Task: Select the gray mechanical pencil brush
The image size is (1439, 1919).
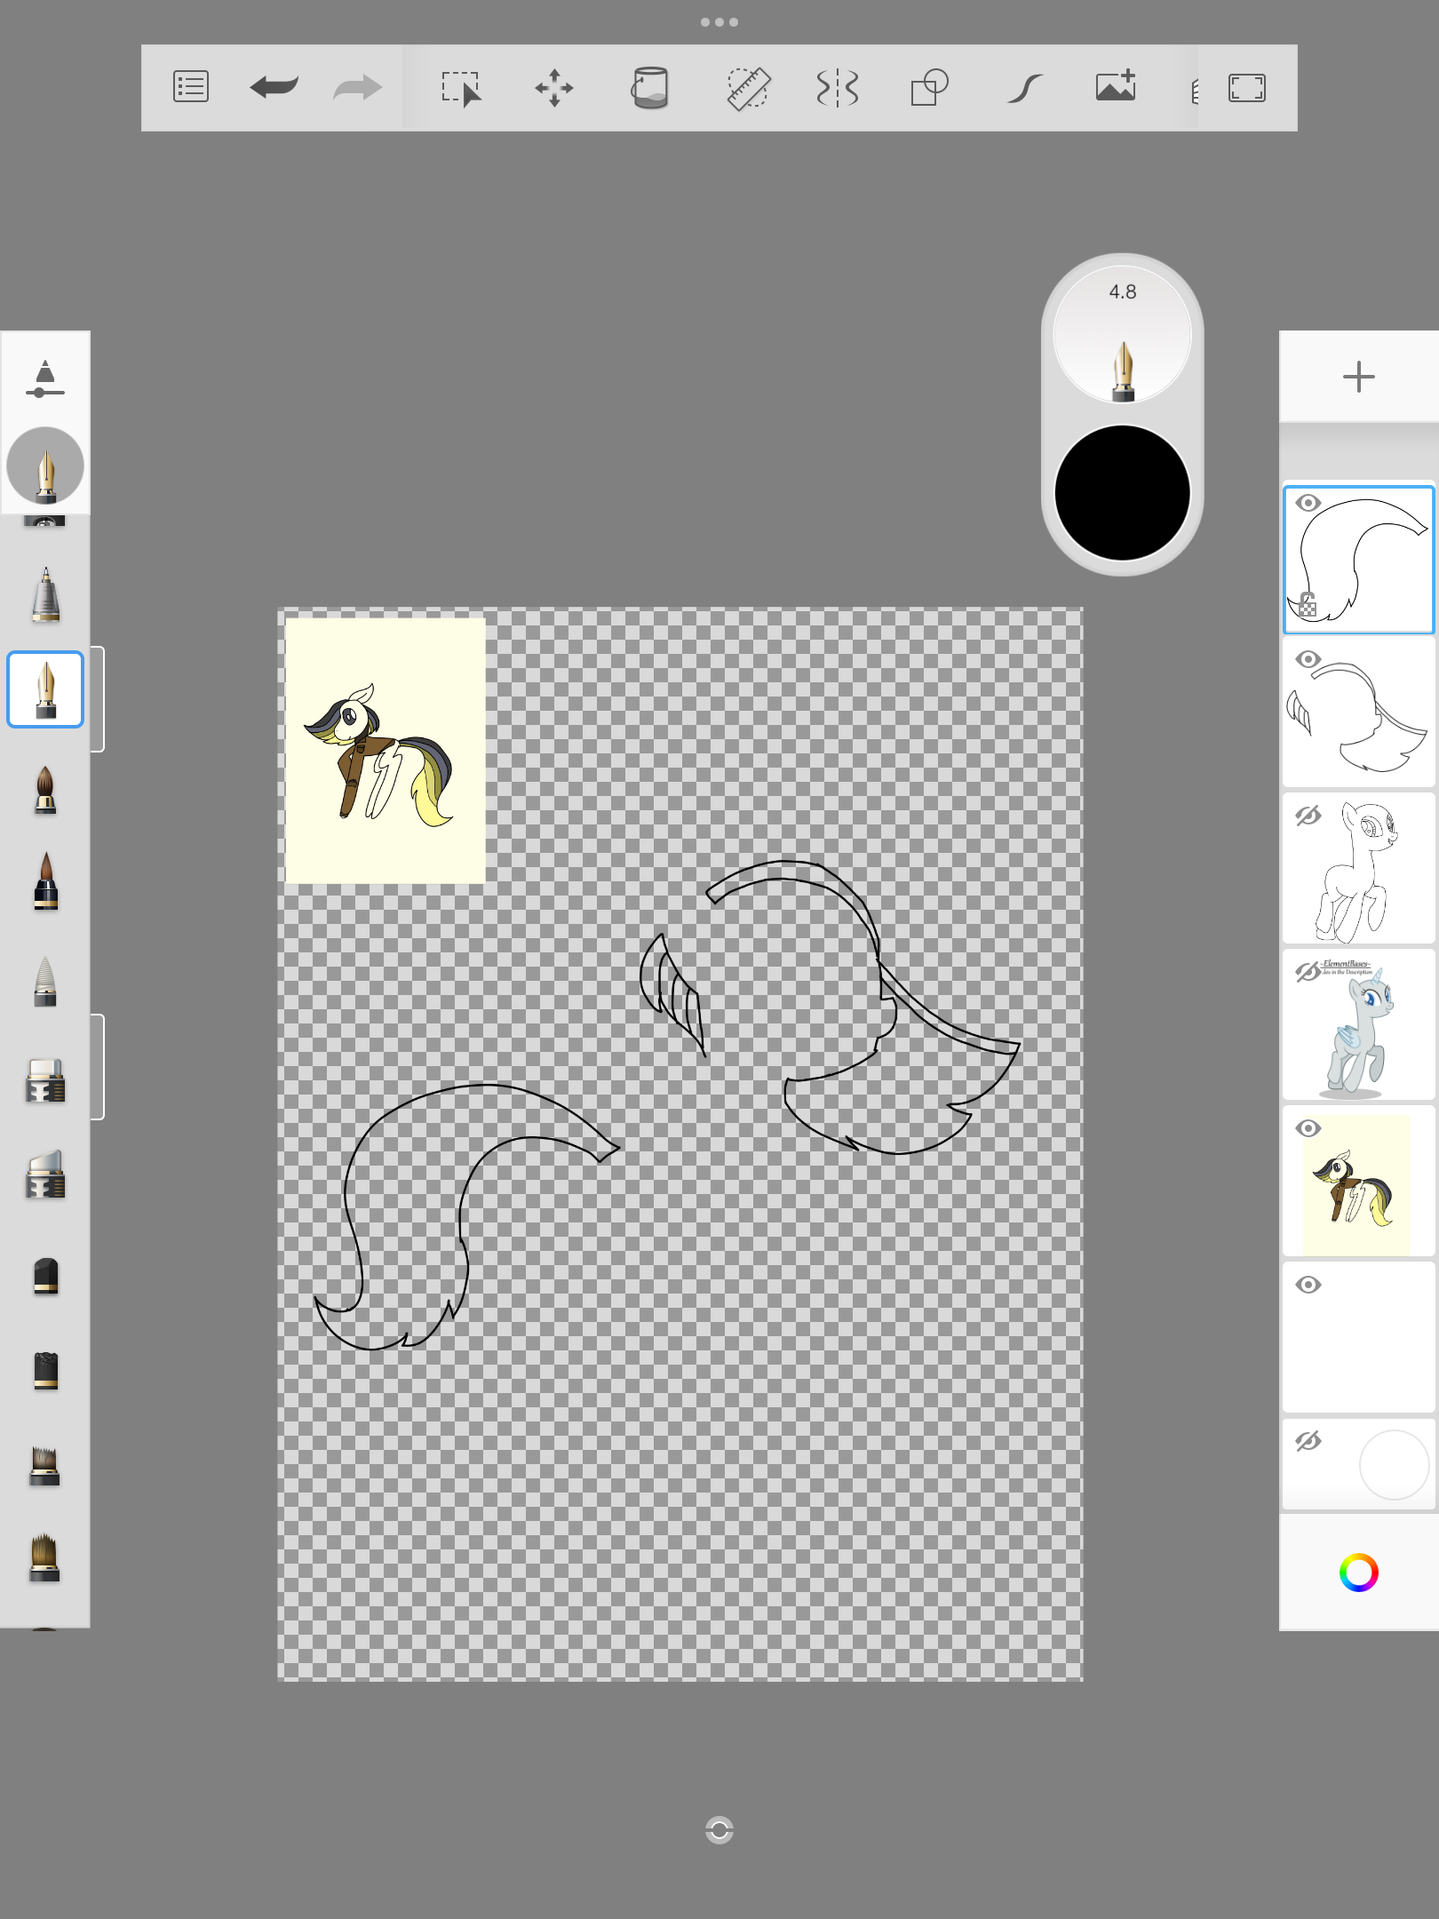Action: pos(45,594)
